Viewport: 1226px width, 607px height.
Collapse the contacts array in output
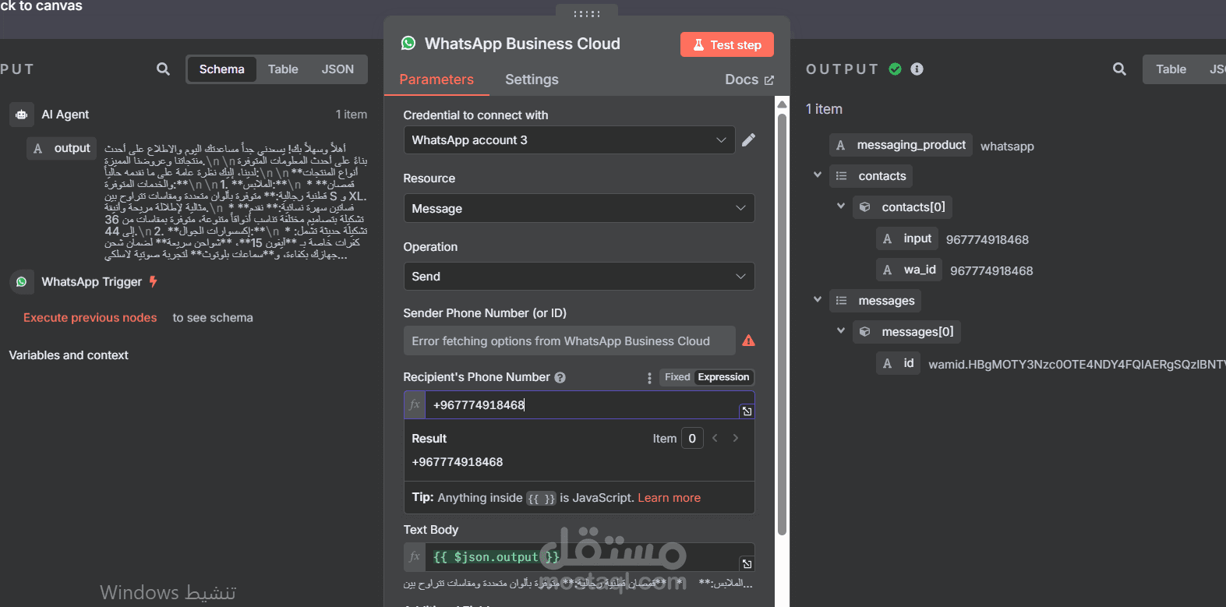point(818,175)
